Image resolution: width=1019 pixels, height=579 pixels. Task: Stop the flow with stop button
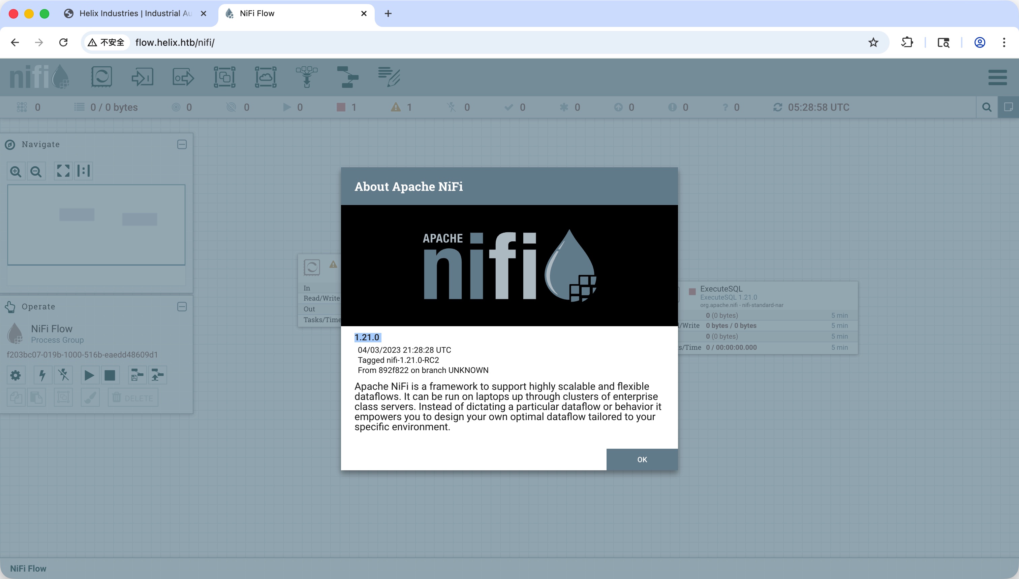click(x=110, y=375)
